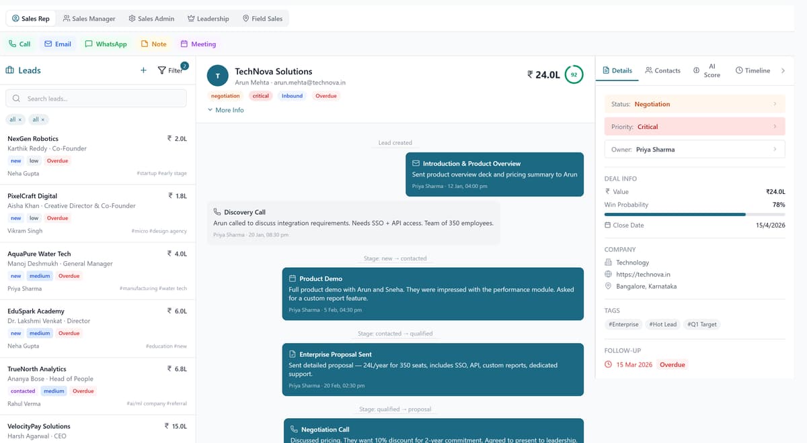807x443 pixels.
Task: Click the Field Sales location pin icon
Action: 245,19
